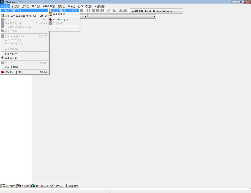Open the 프로젝트(P) menu in menu bar
The image size is (251, 193).
coord(49,6)
